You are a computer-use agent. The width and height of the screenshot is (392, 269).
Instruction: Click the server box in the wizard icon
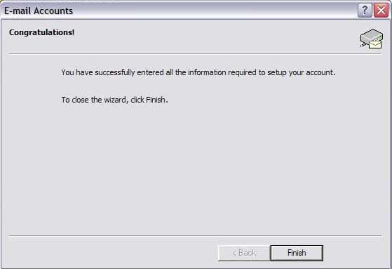[372, 35]
